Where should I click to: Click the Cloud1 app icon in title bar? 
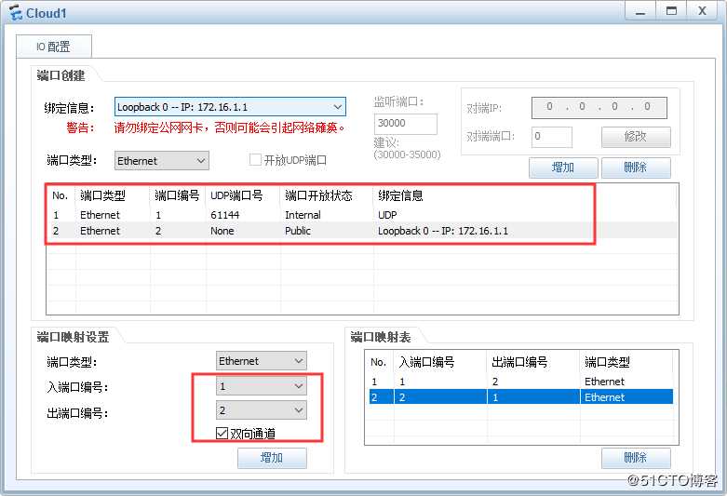point(15,12)
